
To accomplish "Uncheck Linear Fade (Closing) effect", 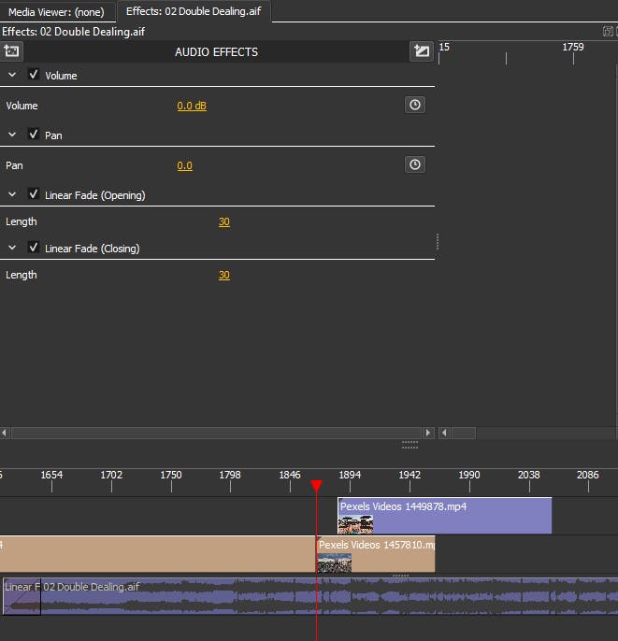I will (x=34, y=248).
